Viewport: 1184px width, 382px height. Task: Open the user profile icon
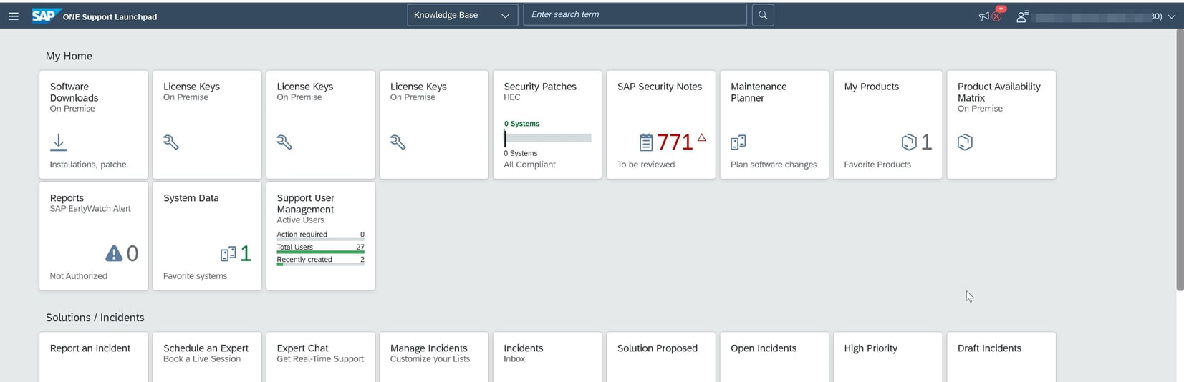[1022, 16]
